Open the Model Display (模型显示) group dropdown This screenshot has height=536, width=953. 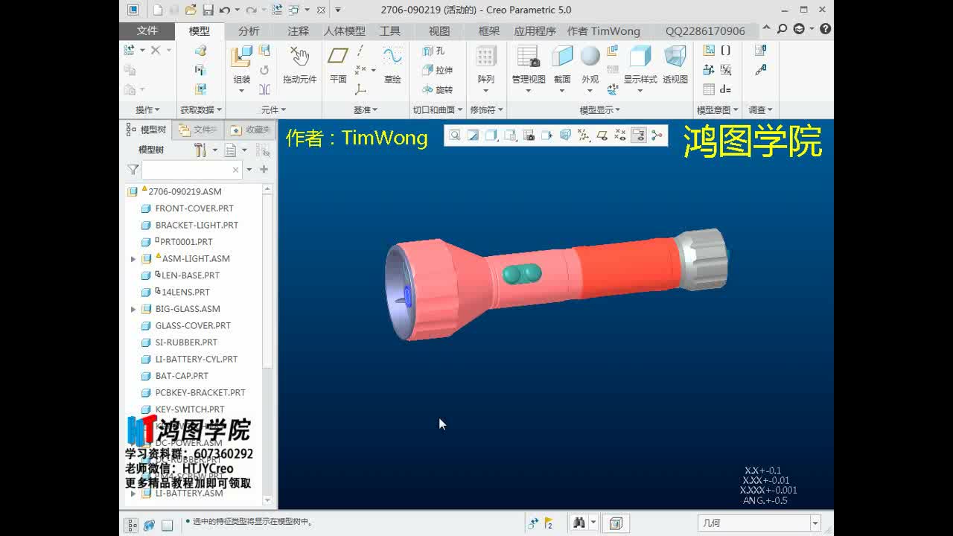600,109
